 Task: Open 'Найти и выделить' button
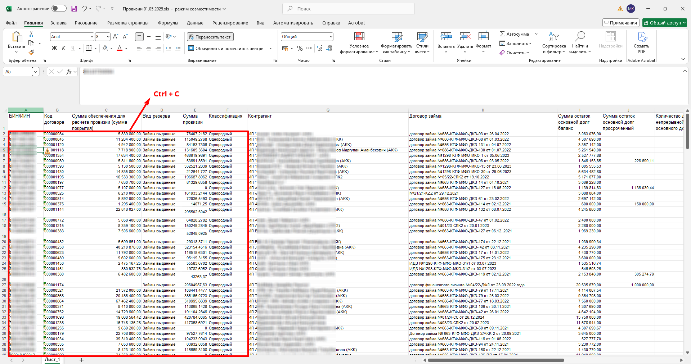580,43
